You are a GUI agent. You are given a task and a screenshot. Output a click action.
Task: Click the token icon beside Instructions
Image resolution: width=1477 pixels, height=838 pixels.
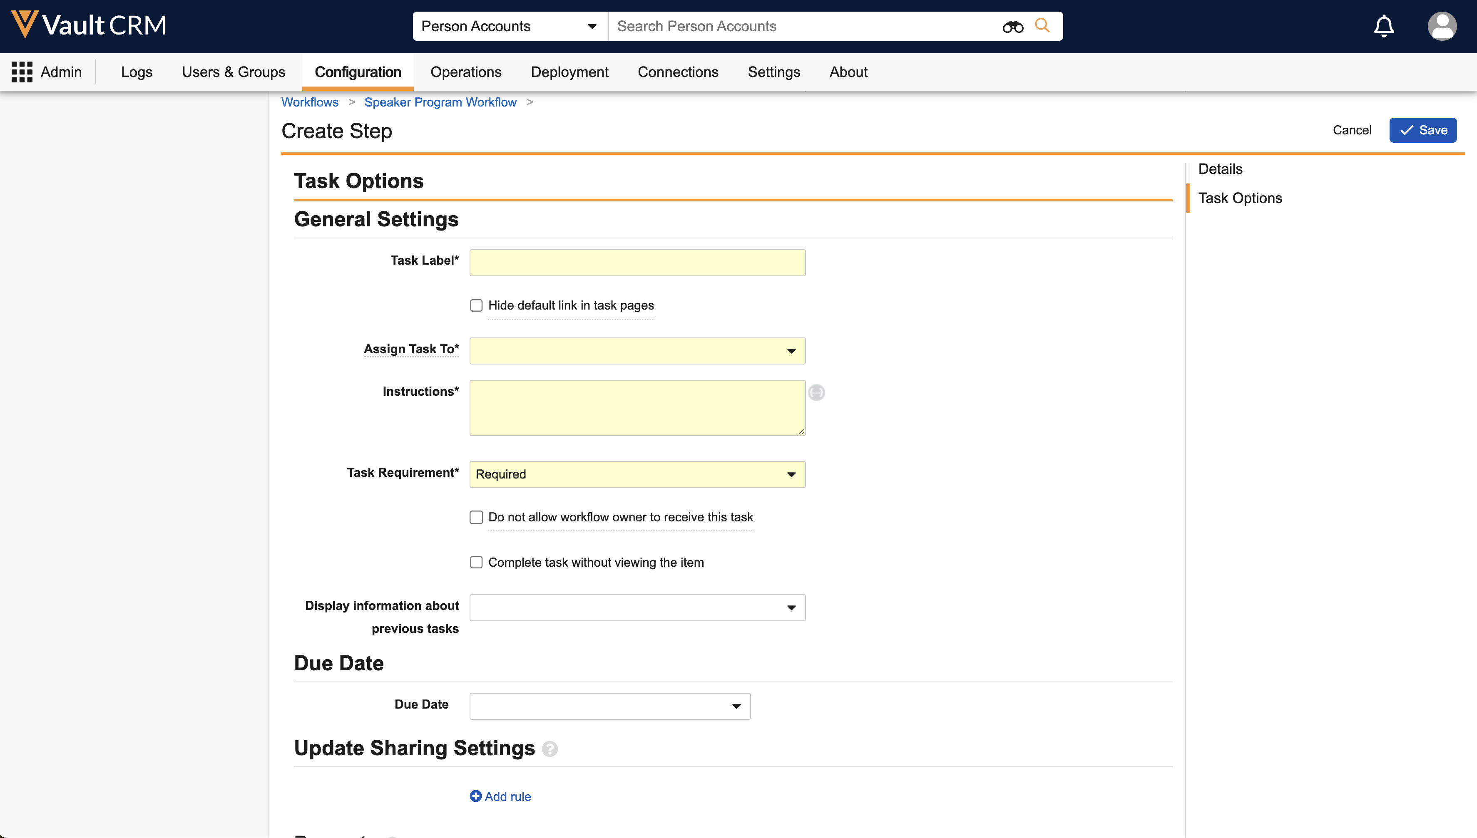click(816, 392)
